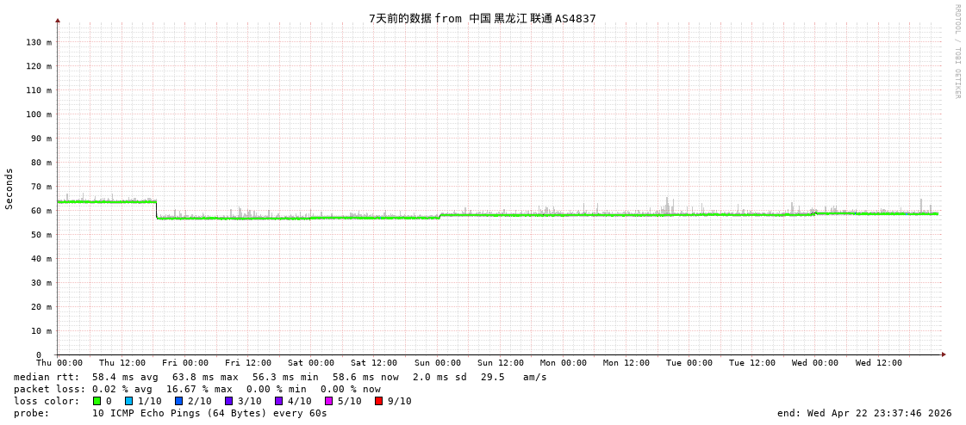Click the green 0 loss color swatch

point(97,401)
